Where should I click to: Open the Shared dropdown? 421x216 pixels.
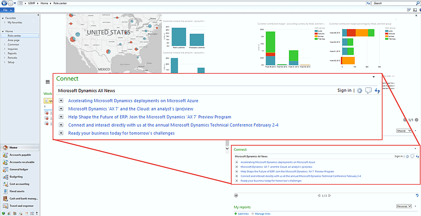404,131
